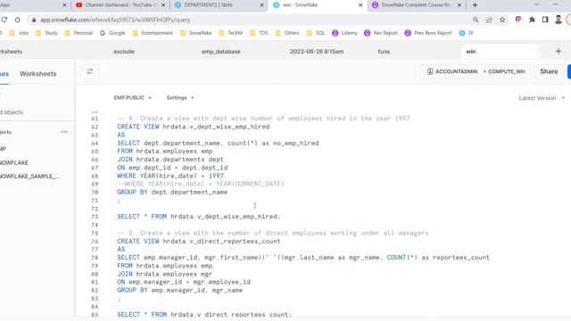571x321 pixels.
Task: Click SELECT * FROM hrdata.v_dept_wise_emp_hired line
Action: (198, 217)
